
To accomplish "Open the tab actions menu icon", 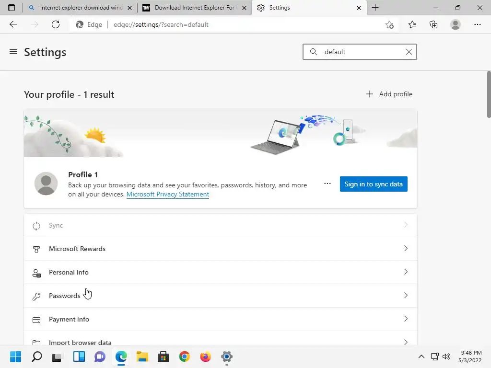I will pos(12,8).
